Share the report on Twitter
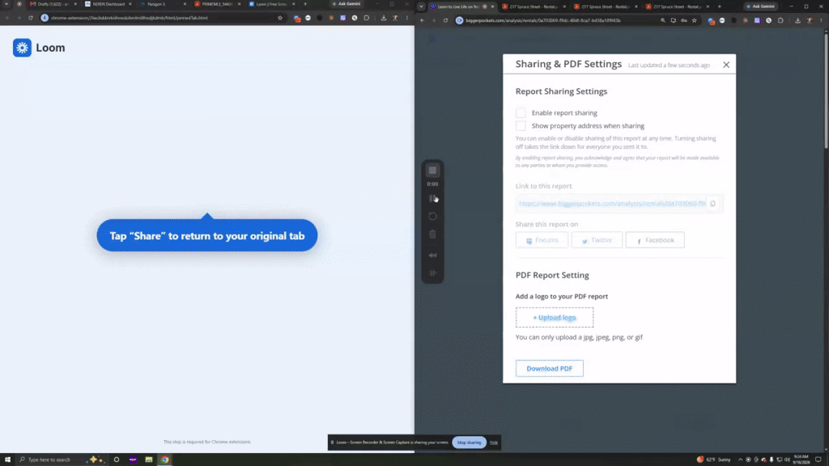 point(597,239)
